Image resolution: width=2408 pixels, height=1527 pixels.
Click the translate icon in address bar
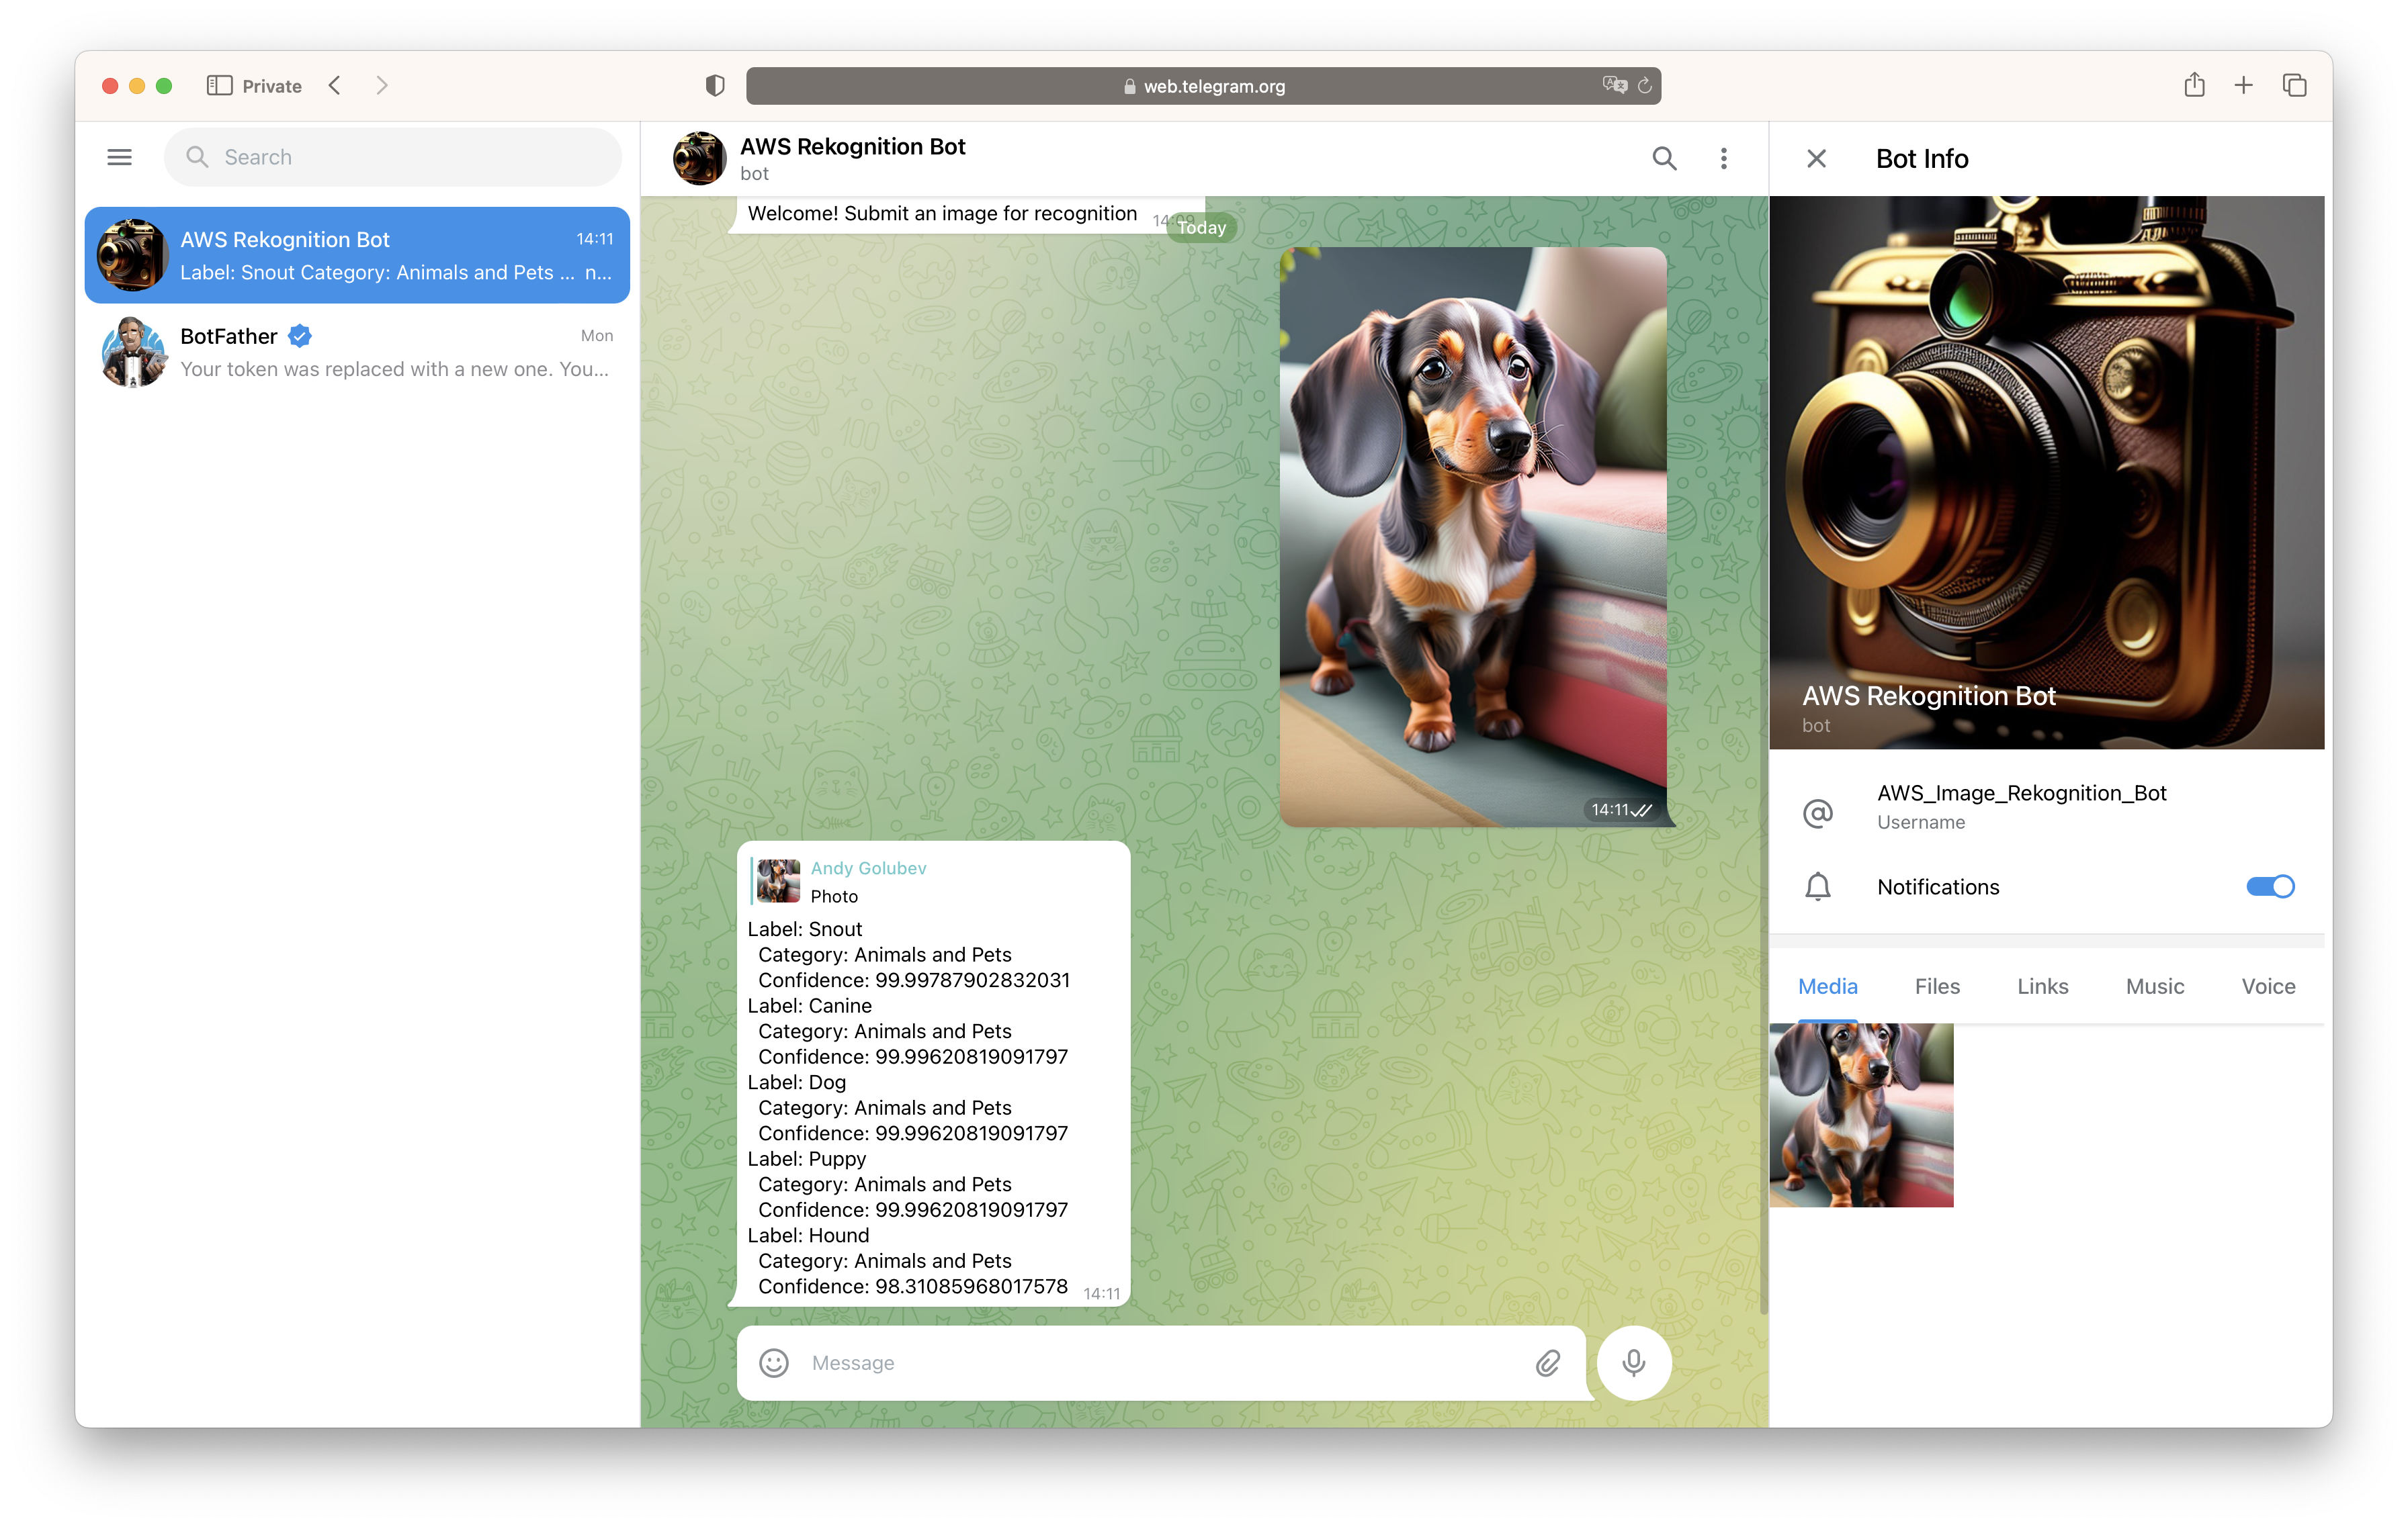1614,86
